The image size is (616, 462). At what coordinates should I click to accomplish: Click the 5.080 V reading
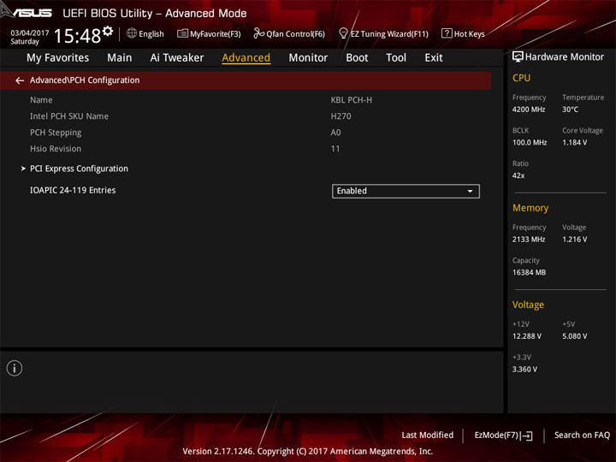click(575, 336)
